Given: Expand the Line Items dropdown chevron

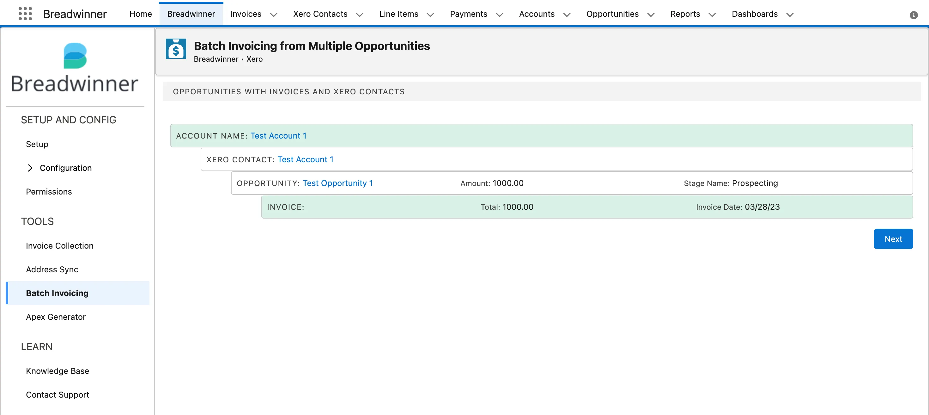Looking at the screenshot, I should [430, 15].
